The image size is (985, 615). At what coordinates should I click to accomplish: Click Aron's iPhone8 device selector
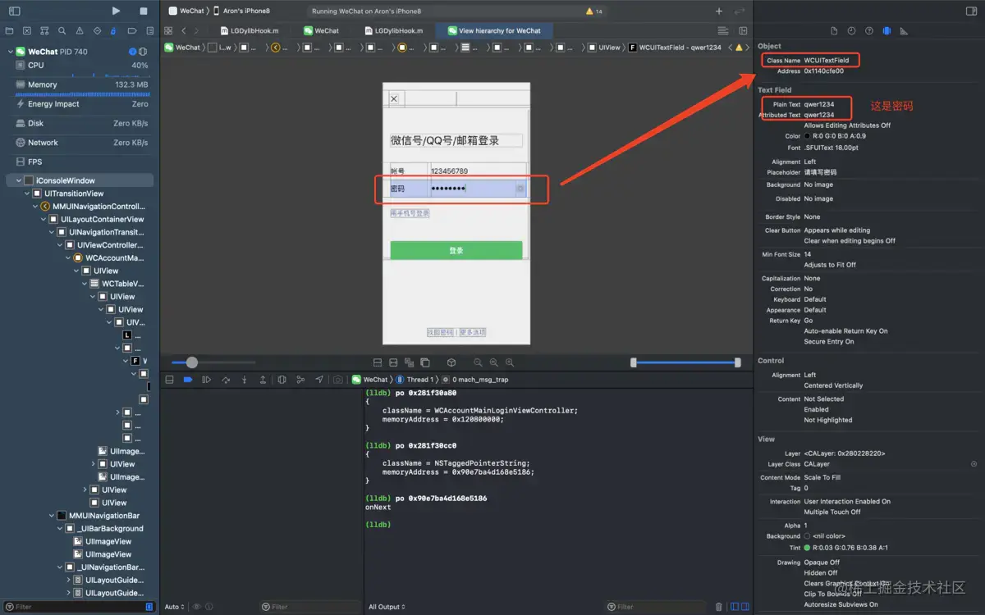coord(241,11)
